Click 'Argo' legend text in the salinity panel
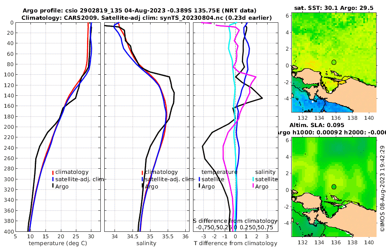 click(x=151, y=187)
